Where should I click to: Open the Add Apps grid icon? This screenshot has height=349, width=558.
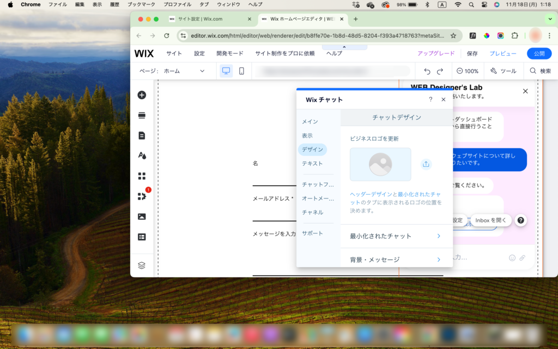[142, 176]
